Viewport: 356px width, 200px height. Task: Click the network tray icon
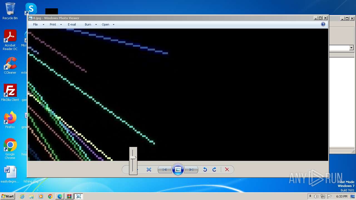(323, 196)
